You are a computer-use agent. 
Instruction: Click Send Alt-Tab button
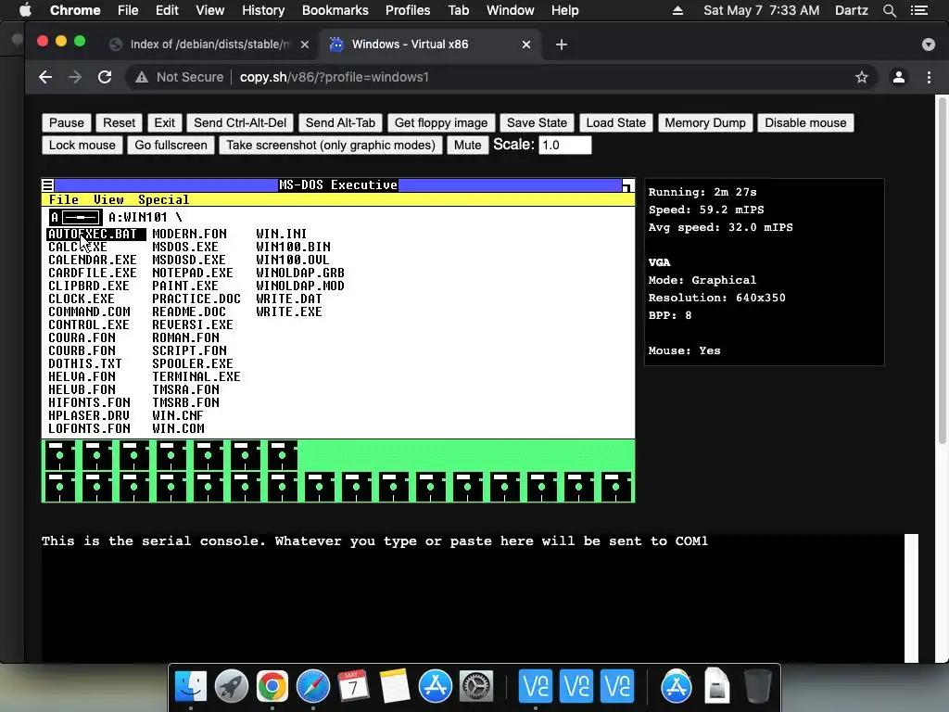point(340,123)
